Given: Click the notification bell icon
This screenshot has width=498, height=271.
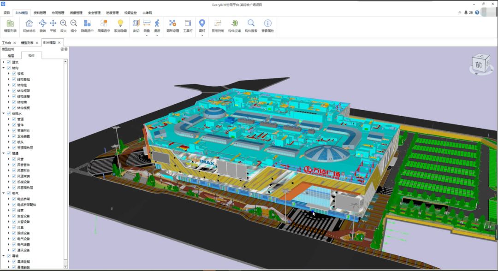Looking at the screenshot, I should click(466, 12).
